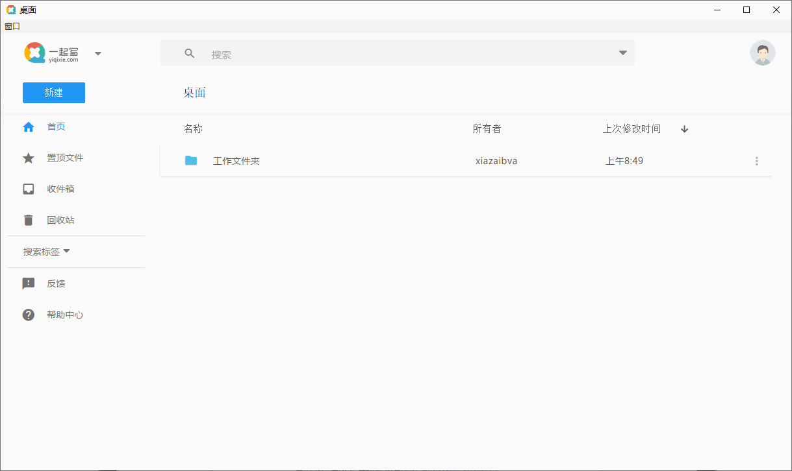Image resolution: width=792 pixels, height=471 pixels.
Task: Click the 桌面 breadcrumb title
Action: click(194, 93)
